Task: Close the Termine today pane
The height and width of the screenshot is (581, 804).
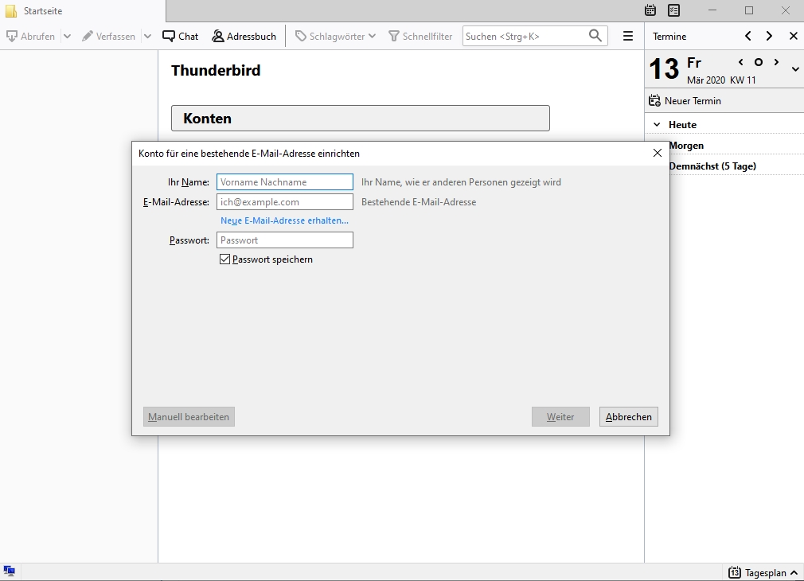Action: pos(793,36)
